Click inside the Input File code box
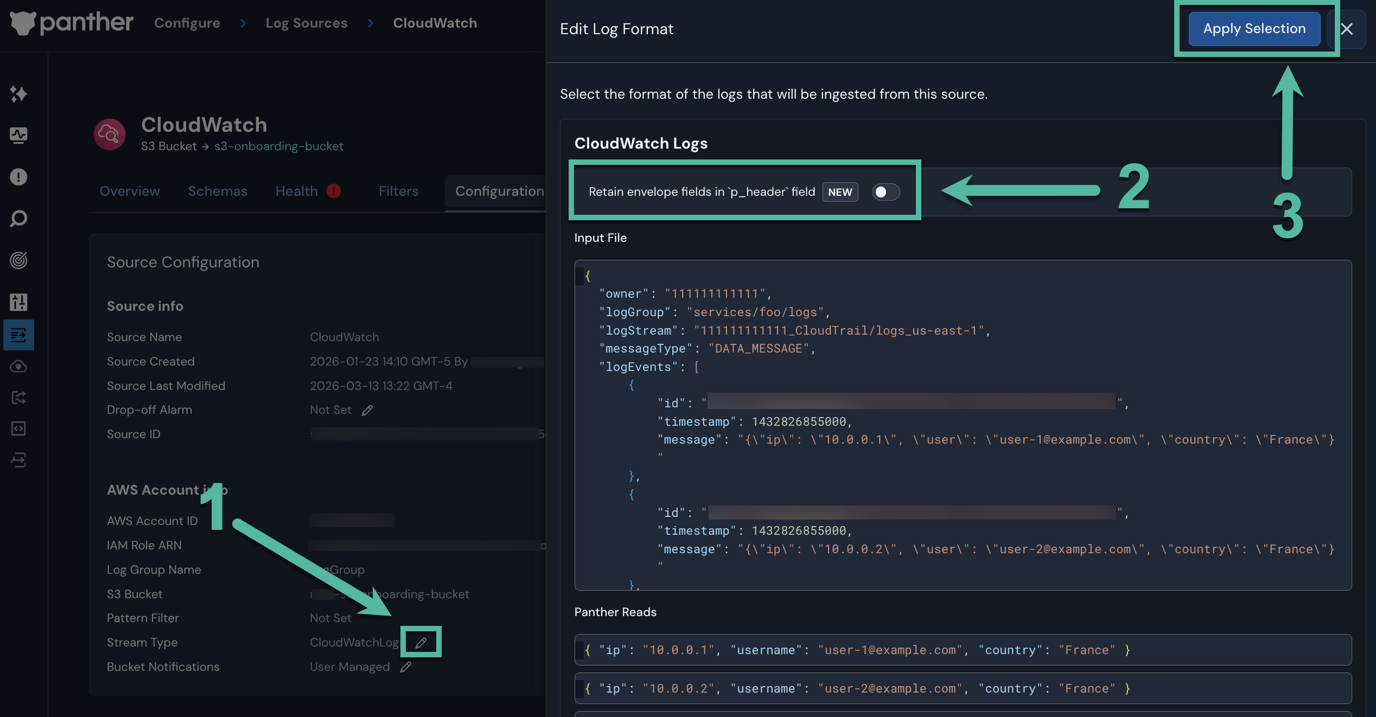 963,424
